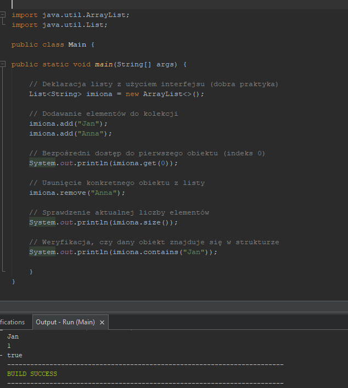
Task: Close the Output - Run (Main) tab
Action: pos(102,322)
